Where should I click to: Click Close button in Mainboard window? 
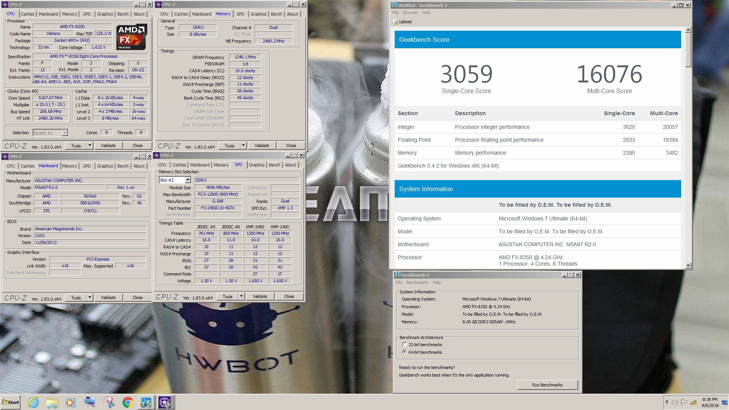pos(138,298)
